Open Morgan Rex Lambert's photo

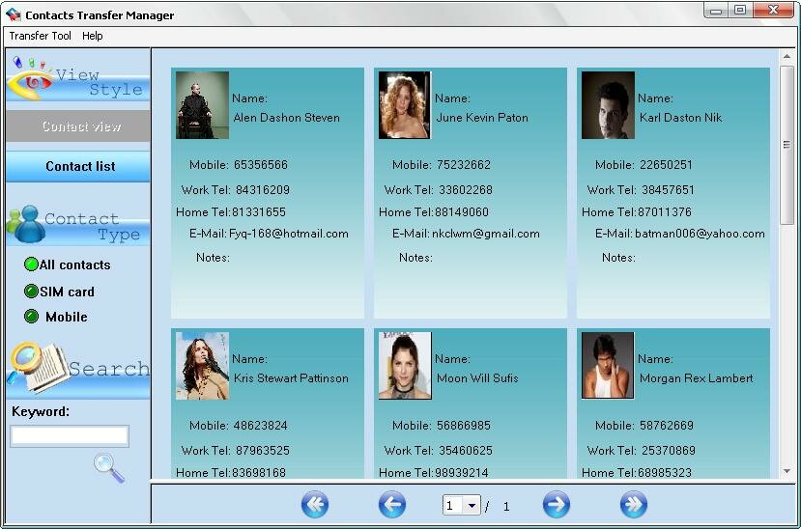[x=608, y=366]
